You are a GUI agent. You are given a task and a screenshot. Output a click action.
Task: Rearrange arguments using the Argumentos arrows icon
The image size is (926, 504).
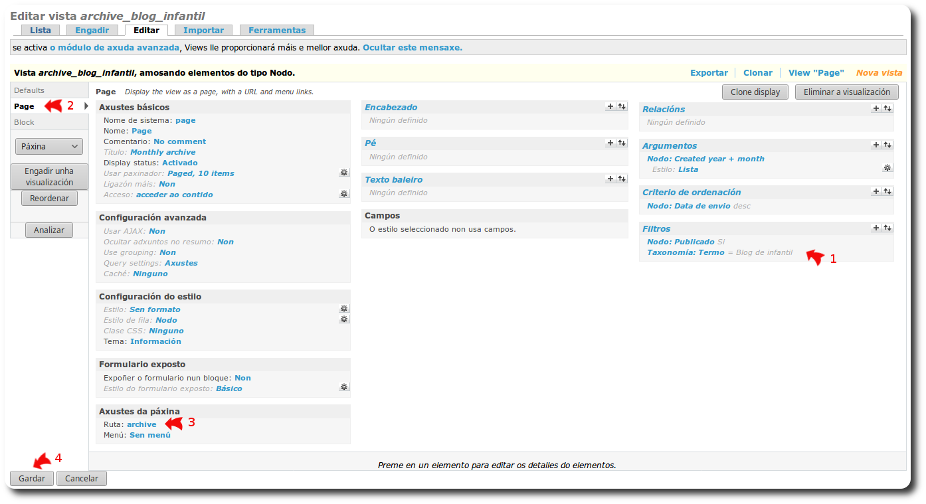click(x=887, y=144)
